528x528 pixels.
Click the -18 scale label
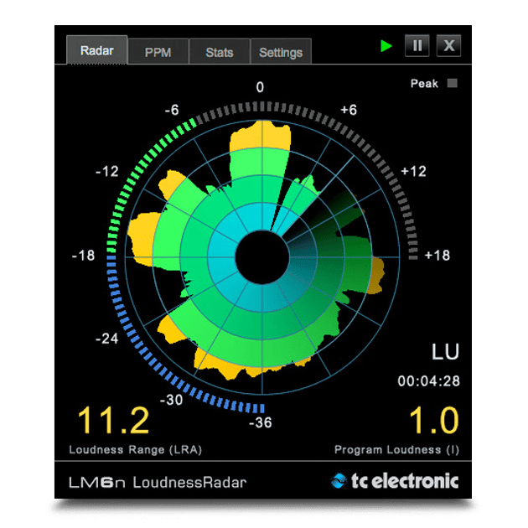[x=84, y=256]
